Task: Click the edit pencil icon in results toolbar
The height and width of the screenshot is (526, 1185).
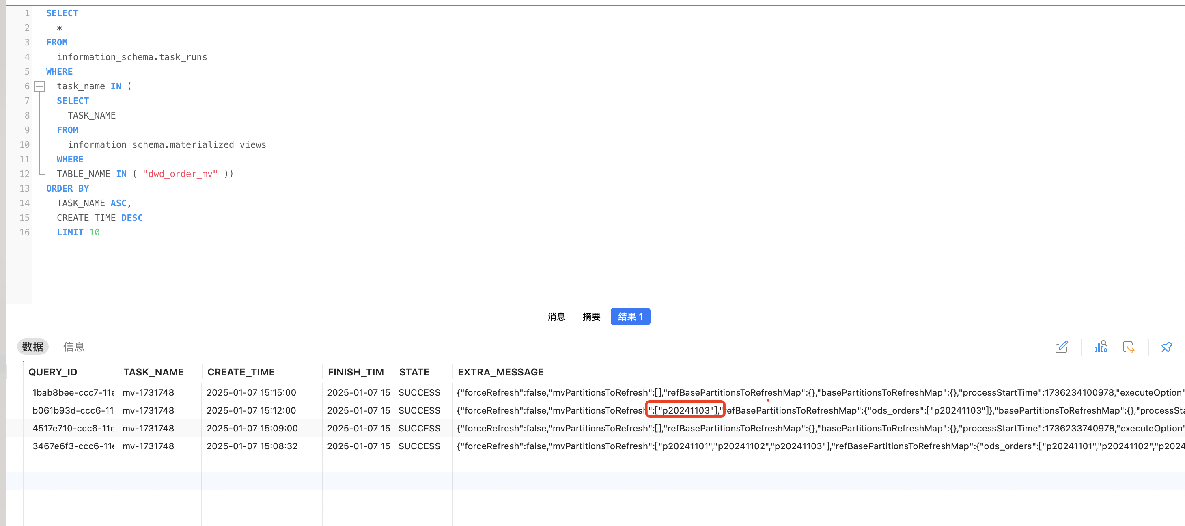Action: [1061, 347]
